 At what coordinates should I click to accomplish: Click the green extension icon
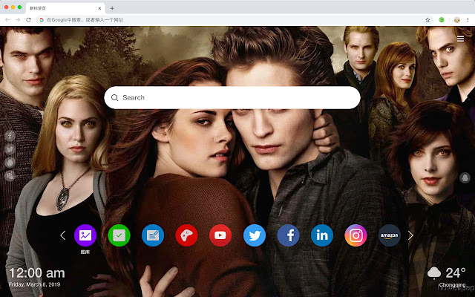(442, 20)
